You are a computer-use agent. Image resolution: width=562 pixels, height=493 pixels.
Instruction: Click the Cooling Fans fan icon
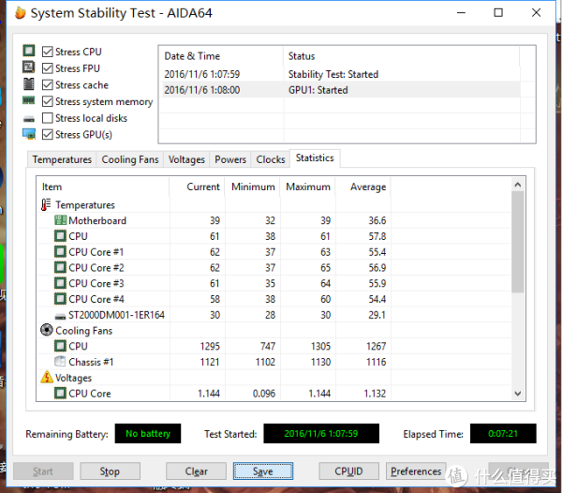pos(47,330)
